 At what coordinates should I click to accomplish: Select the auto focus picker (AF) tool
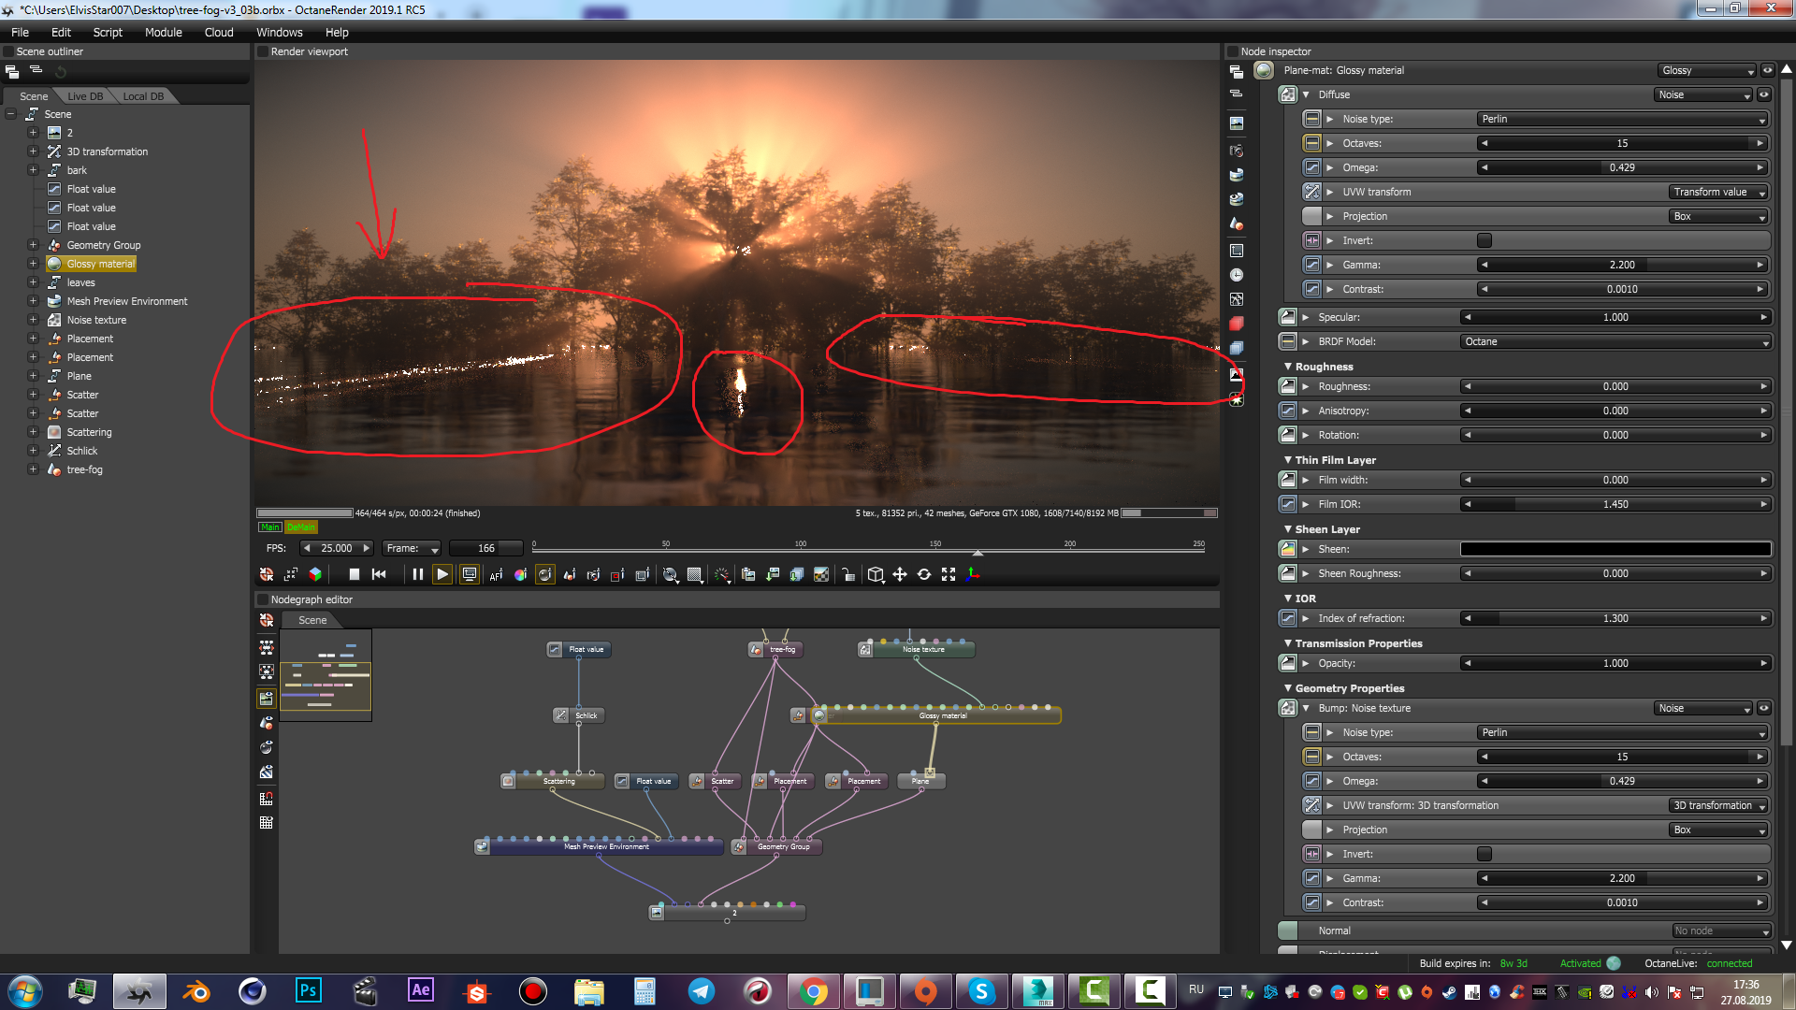(x=496, y=574)
